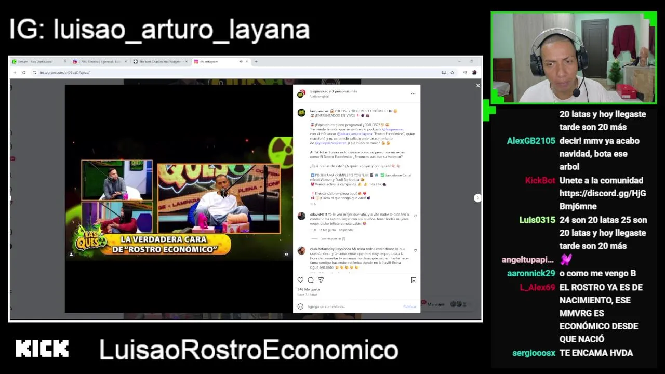Switch to Discord #general tab
This screenshot has height=374, width=665.
(x=100, y=61)
